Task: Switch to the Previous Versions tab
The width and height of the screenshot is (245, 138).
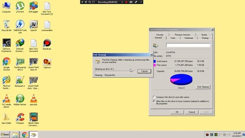Action: pos(182,35)
